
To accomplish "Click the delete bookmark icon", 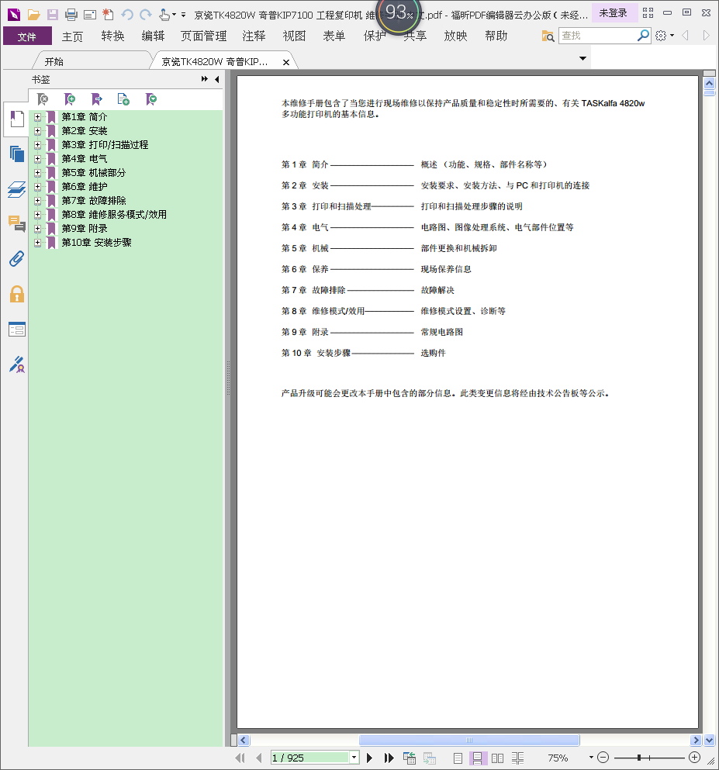I will (43, 99).
